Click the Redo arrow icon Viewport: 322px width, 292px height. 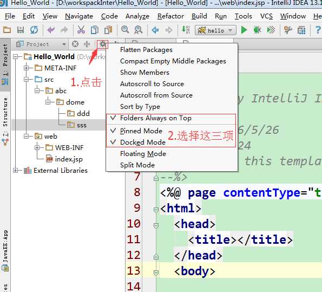coord(64,30)
